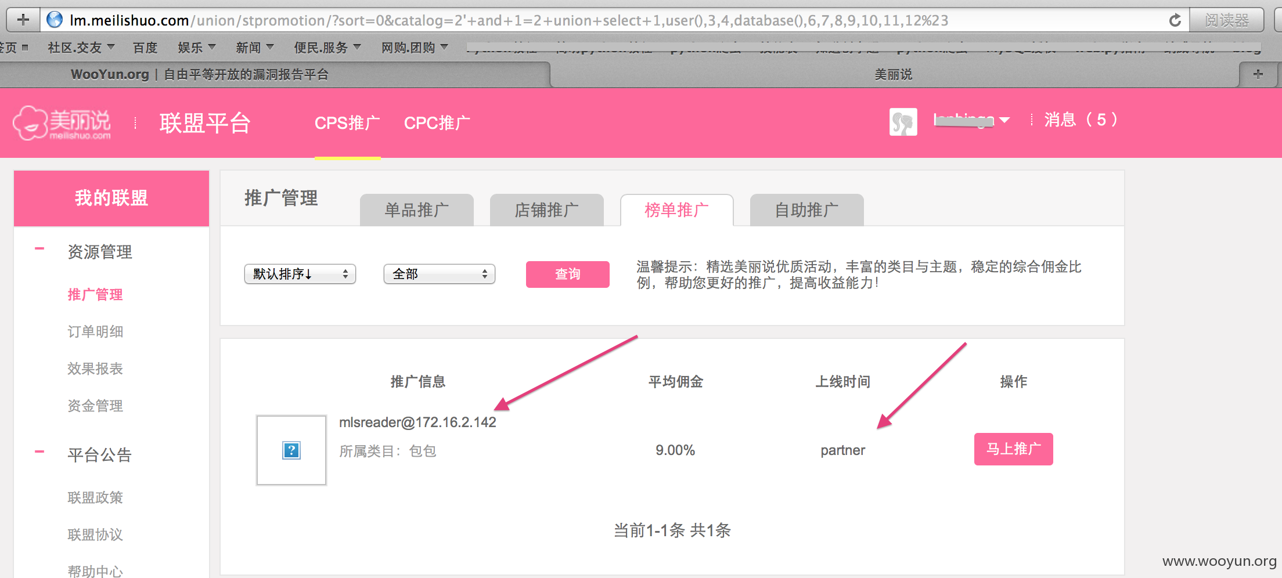Viewport: 1282px width, 578px height.
Task: Click the 所属类目: 包包 text
Action: (x=388, y=451)
